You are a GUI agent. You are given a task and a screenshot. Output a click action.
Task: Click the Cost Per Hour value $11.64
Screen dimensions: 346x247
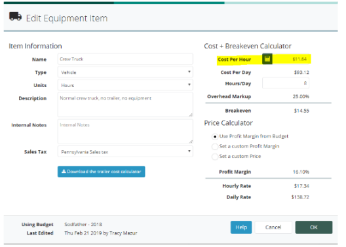coord(299,59)
